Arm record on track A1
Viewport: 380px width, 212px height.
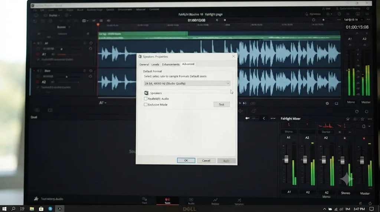(38, 54)
